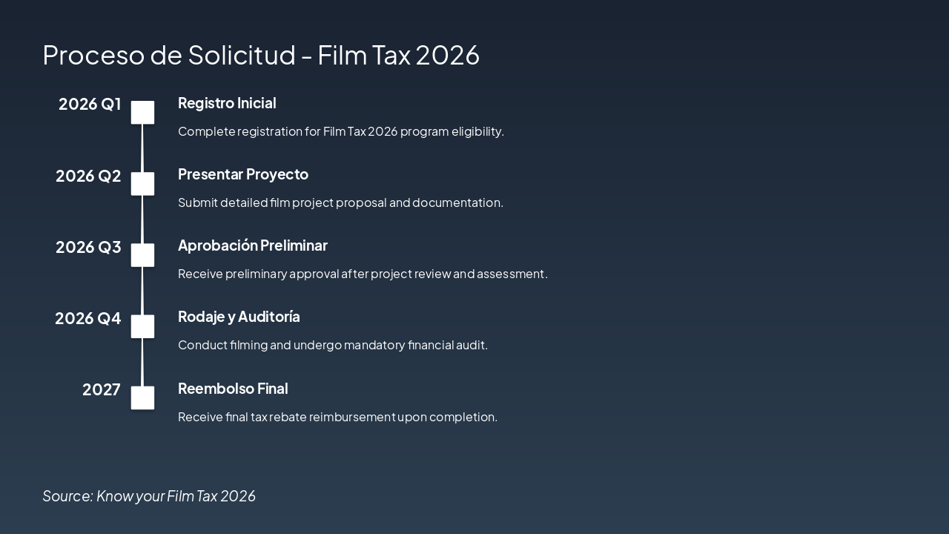Click the '2027' date label
Image resolution: width=949 pixels, height=534 pixels.
[x=102, y=389]
